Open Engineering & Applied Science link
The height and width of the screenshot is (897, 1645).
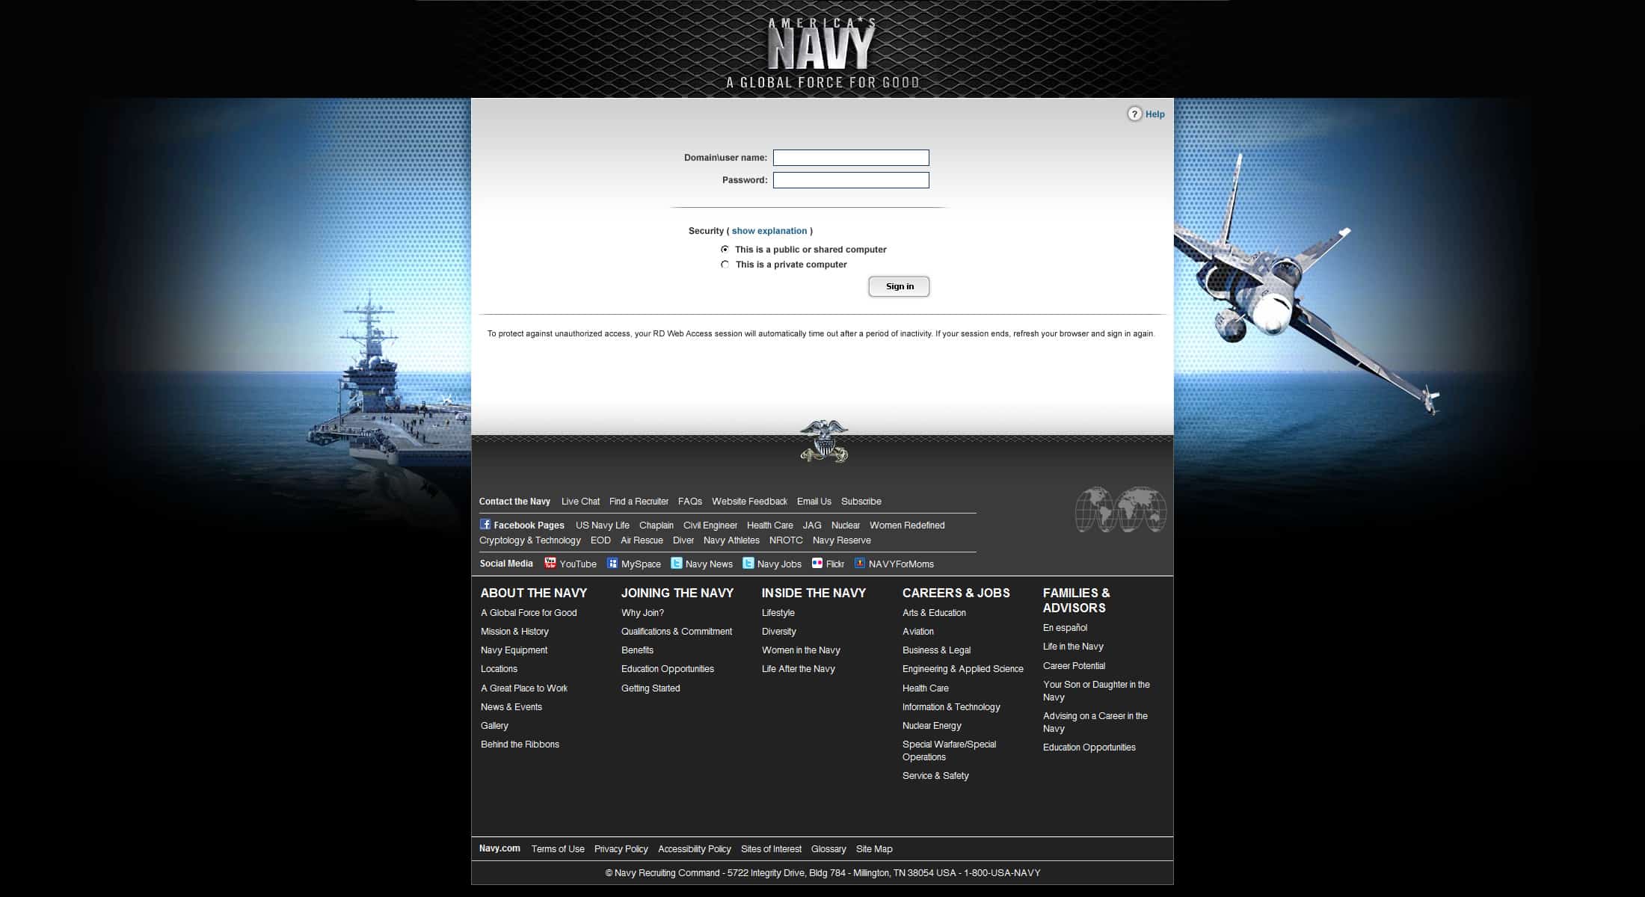tap(963, 669)
